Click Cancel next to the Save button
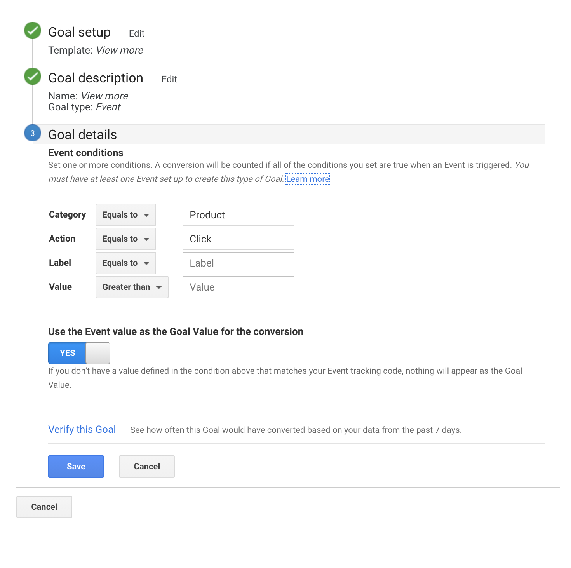 [146, 467]
